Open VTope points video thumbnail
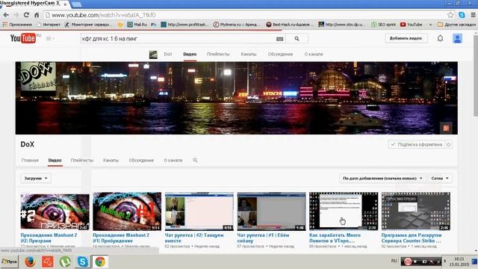The image size is (478, 269). tap(344, 211)
